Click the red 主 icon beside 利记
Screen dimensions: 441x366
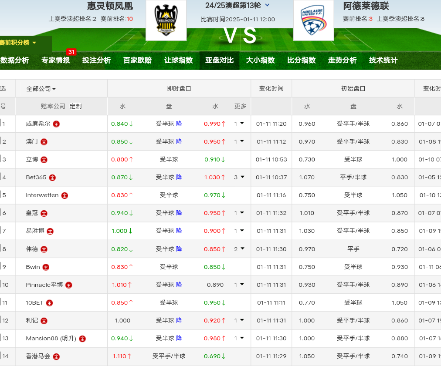(x=44, y=321)
